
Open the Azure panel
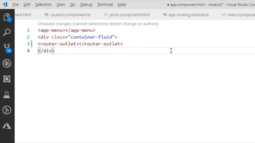tap(7, 126)
